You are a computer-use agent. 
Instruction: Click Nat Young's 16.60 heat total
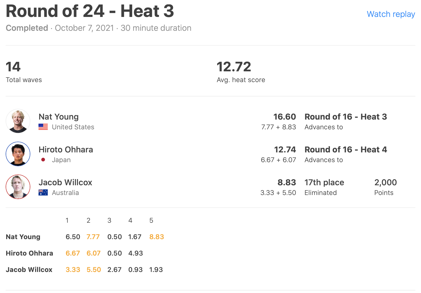pyautogui.click(x=284, y=117)
